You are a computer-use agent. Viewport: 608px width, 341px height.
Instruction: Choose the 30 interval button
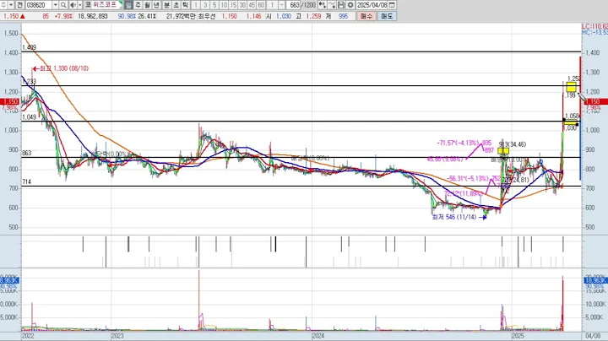coord(242,5)
